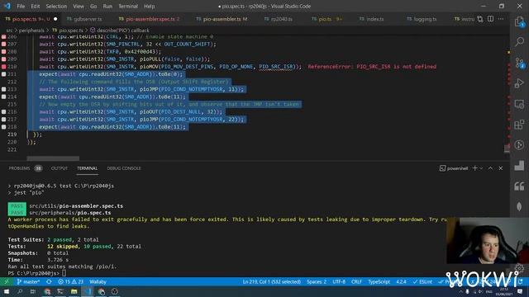Click the editor horizontal scrollbar
The width and height of the screenshot is (529, 297).
click(x=53, y=158)
